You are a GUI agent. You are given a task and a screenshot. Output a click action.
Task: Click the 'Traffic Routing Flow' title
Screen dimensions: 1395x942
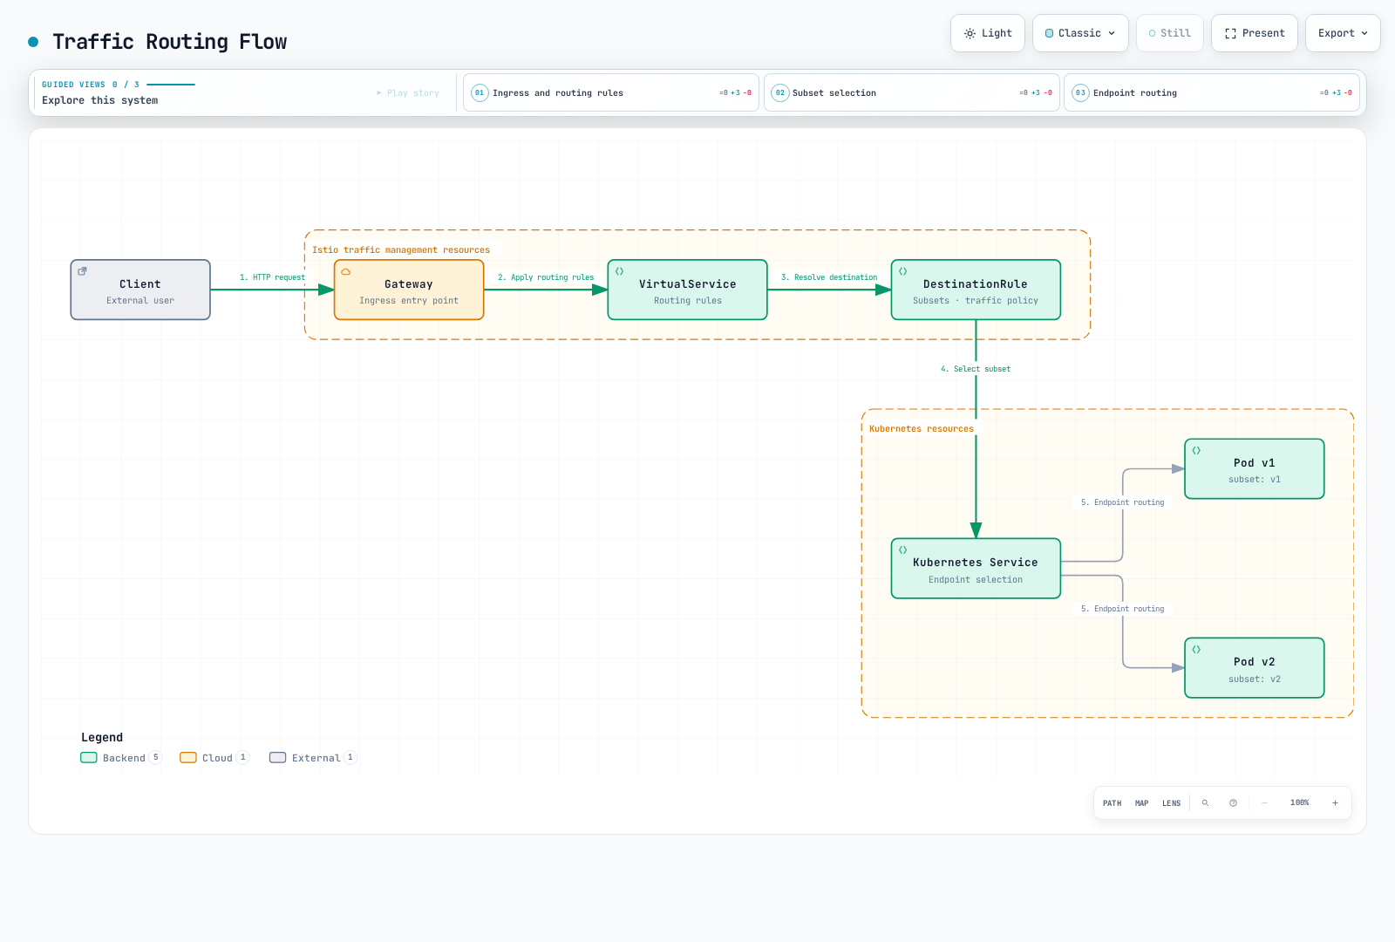point(170,42)
